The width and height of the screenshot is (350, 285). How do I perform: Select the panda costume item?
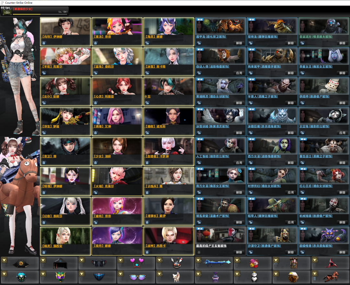pos(254,277)
